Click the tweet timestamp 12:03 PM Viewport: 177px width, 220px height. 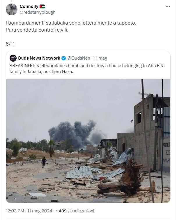(15, 211)
